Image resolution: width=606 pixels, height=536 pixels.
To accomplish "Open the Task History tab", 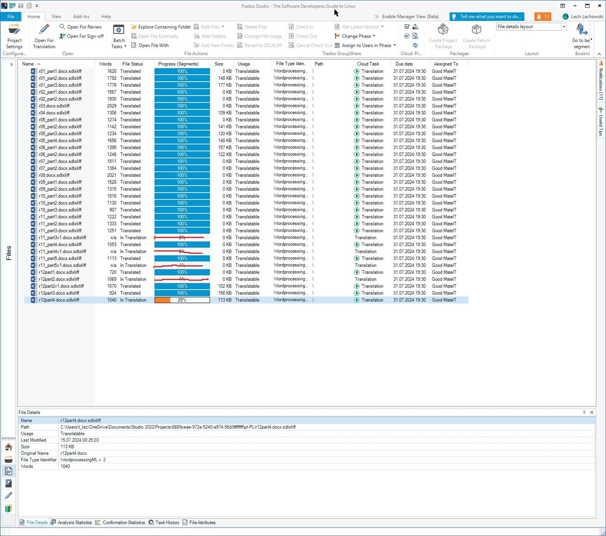I will coord(166,522).
